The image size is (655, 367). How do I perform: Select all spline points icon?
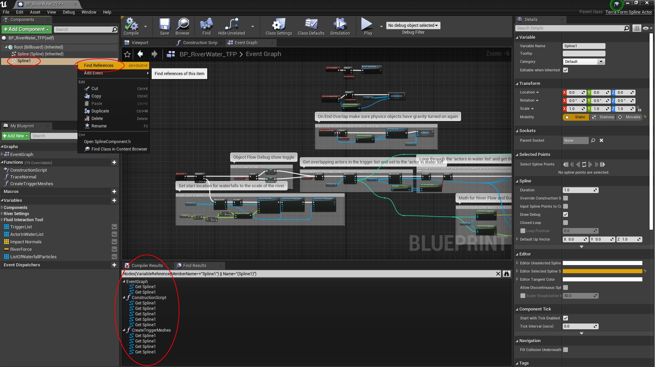(x=584, y=164)
